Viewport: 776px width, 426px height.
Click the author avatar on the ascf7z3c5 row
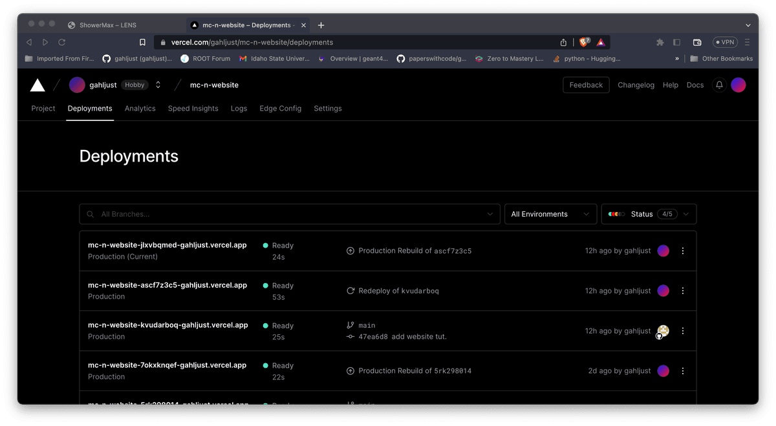click(x=663, y=291)
